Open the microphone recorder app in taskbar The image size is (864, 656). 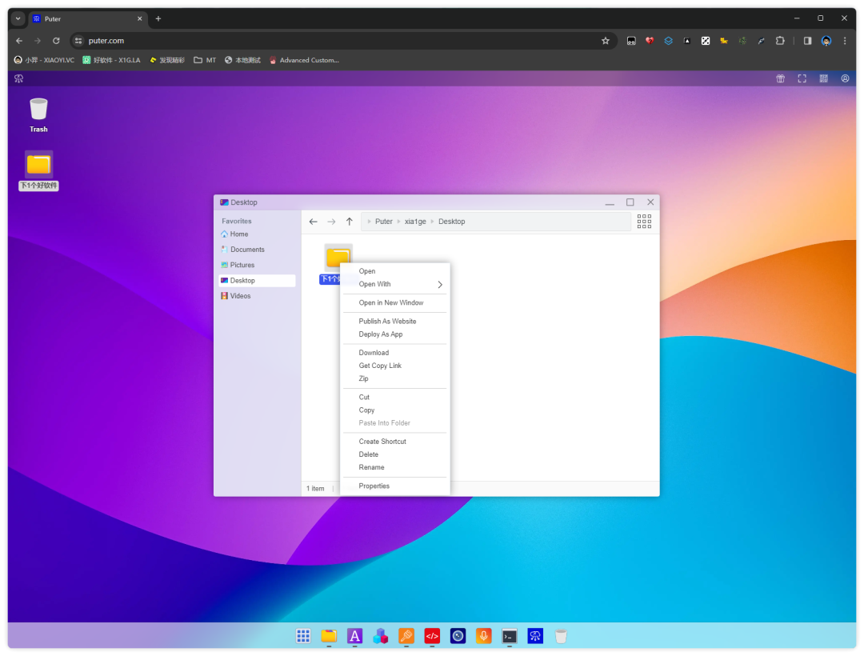(x=483, y=636)
